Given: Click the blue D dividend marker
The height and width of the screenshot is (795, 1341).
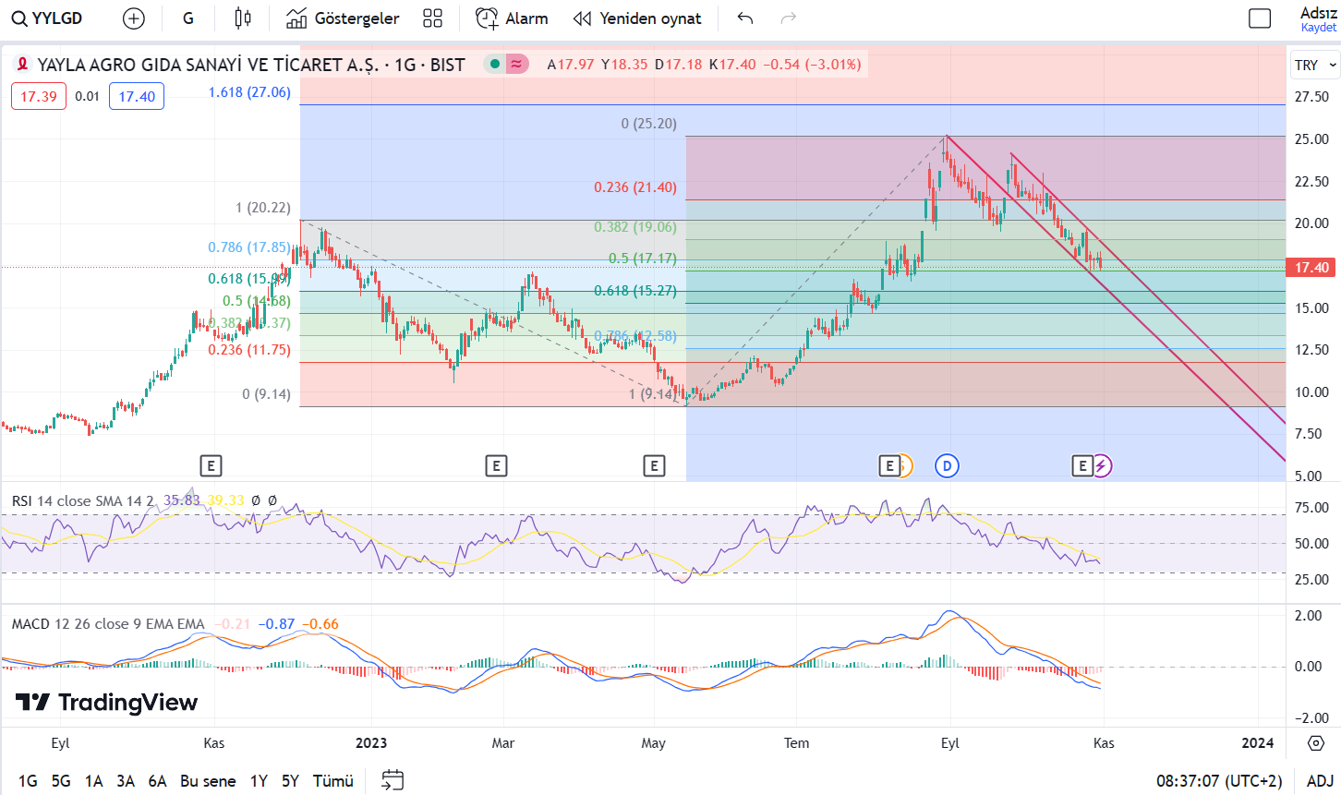Looking at the screenshot, I should click(x=947, y=466).
